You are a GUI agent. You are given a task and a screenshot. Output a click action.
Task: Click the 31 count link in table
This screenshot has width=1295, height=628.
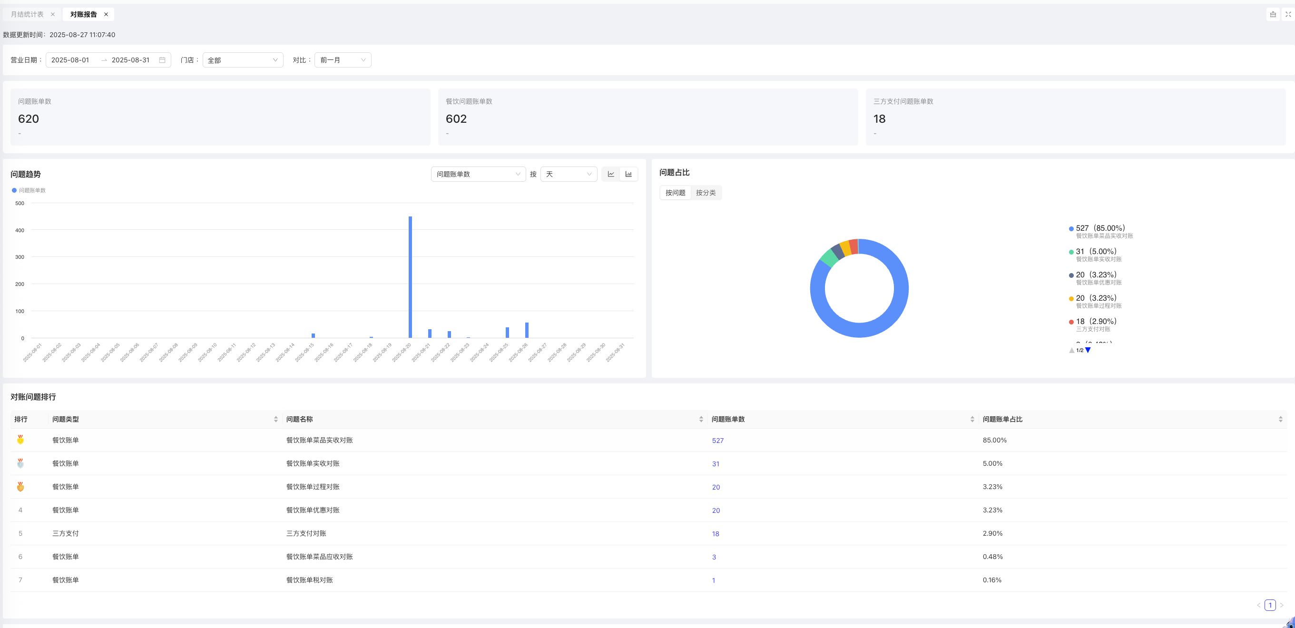(x=716, y=463)
